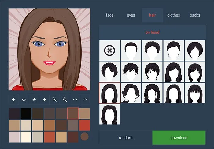Open the round custom color picker
The height and width of the screenshot is (149, 214).
[x=85, y=136]
